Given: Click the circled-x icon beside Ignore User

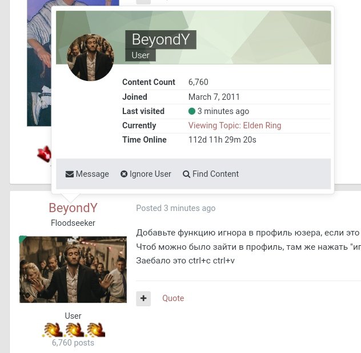Looking at the screenshot, I should pos(124,174).
